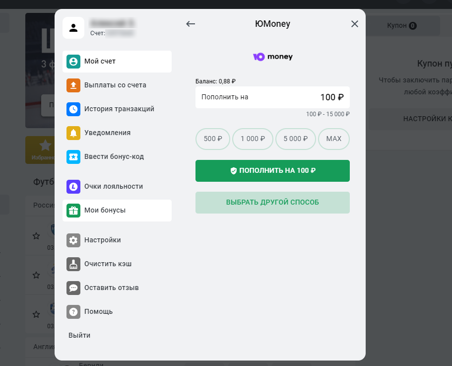
Task: Open История транзакций
Action: (x=117, y=109)
